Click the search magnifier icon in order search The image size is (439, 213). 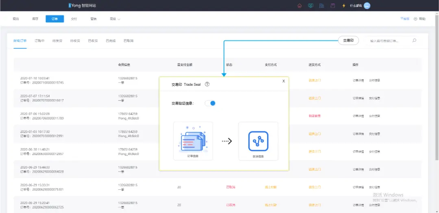414,41
